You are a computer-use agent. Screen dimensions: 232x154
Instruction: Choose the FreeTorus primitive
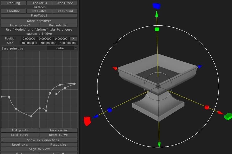click(39, 3)
